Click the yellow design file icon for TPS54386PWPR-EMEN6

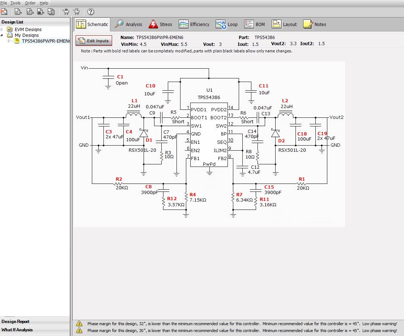[x=17, y=41]
